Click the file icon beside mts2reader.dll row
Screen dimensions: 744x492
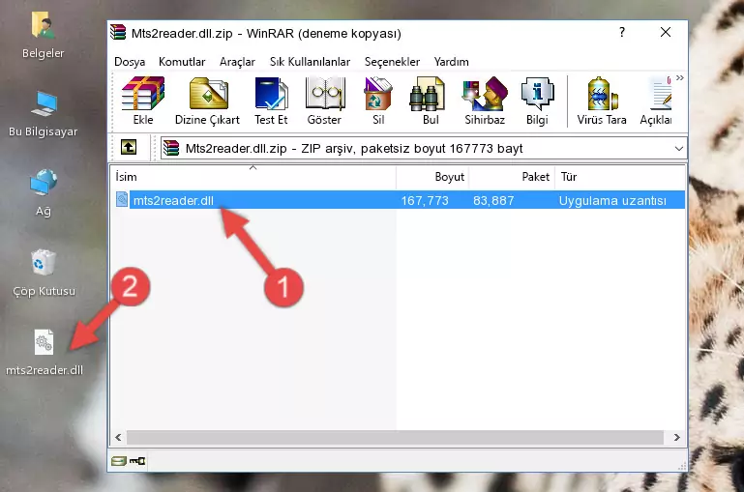(122, 199)
